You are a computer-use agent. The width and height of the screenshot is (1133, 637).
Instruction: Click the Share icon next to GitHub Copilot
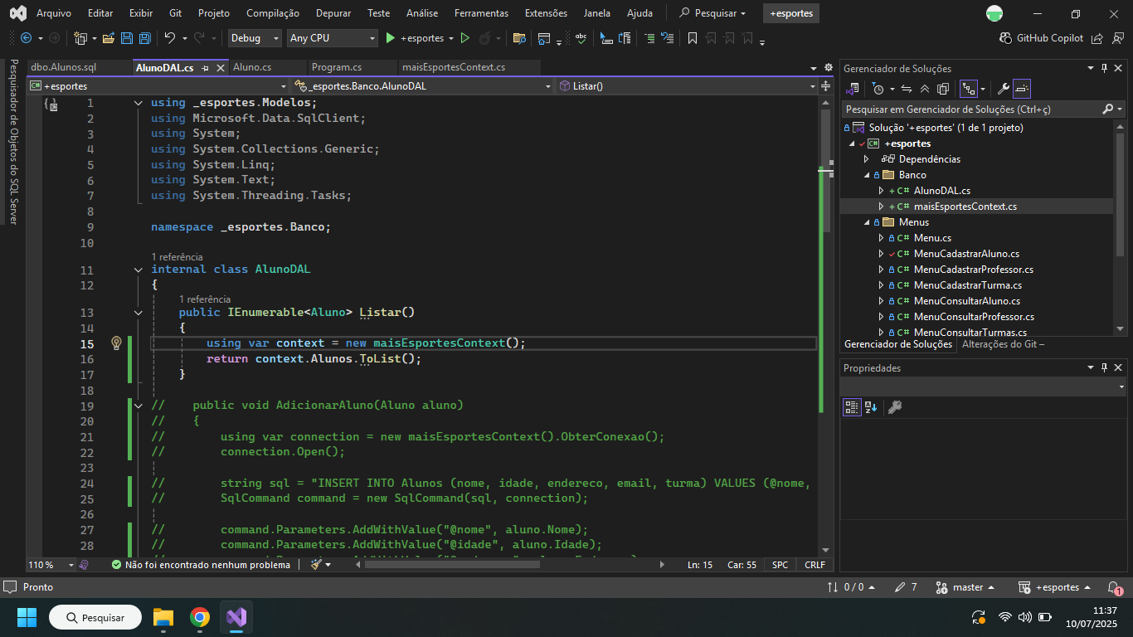click(x=1097, y=38)
